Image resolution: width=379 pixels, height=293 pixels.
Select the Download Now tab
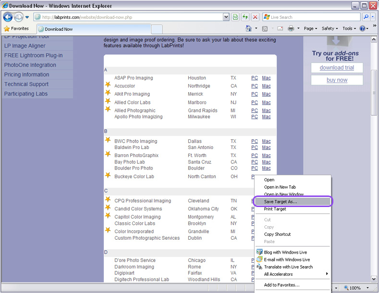94,29
